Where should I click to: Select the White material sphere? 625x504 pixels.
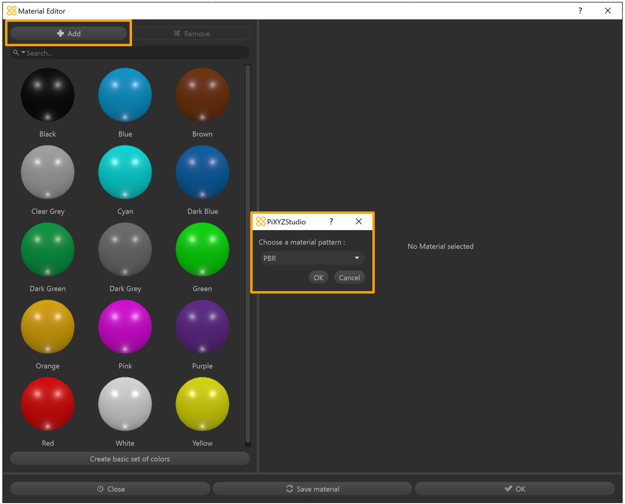125,404
